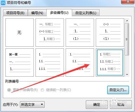Choose the 1. 标题1 heading numbering style
Screen dimensions: 135x112
coord(110,63)
